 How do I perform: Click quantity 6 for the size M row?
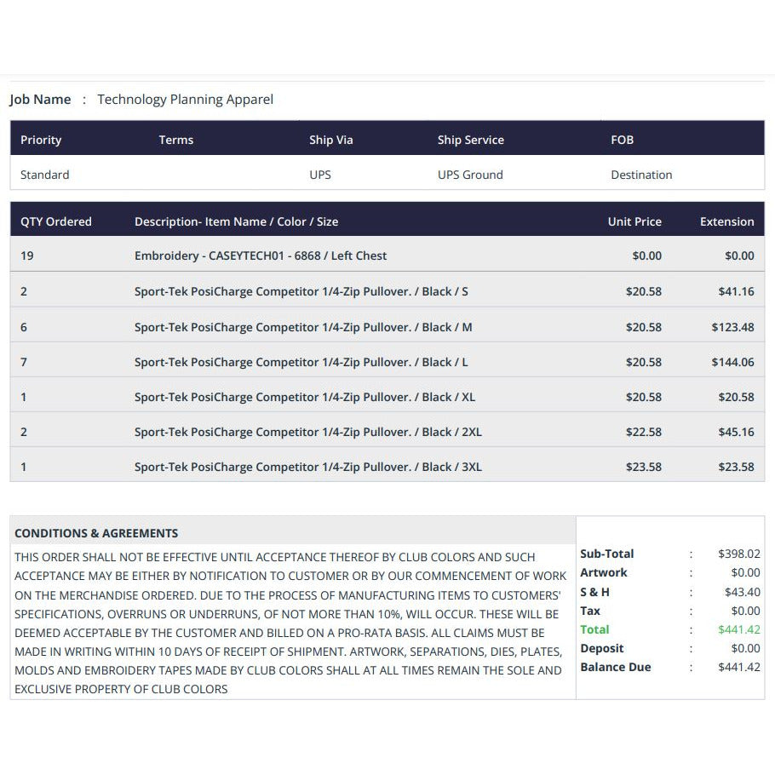click(x=23, y=327)
